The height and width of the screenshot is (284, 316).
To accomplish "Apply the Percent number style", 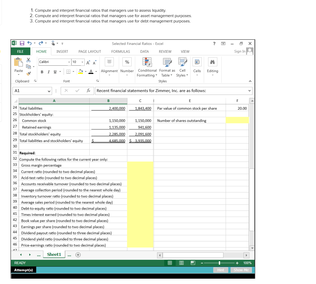I will tap(127, 62).
